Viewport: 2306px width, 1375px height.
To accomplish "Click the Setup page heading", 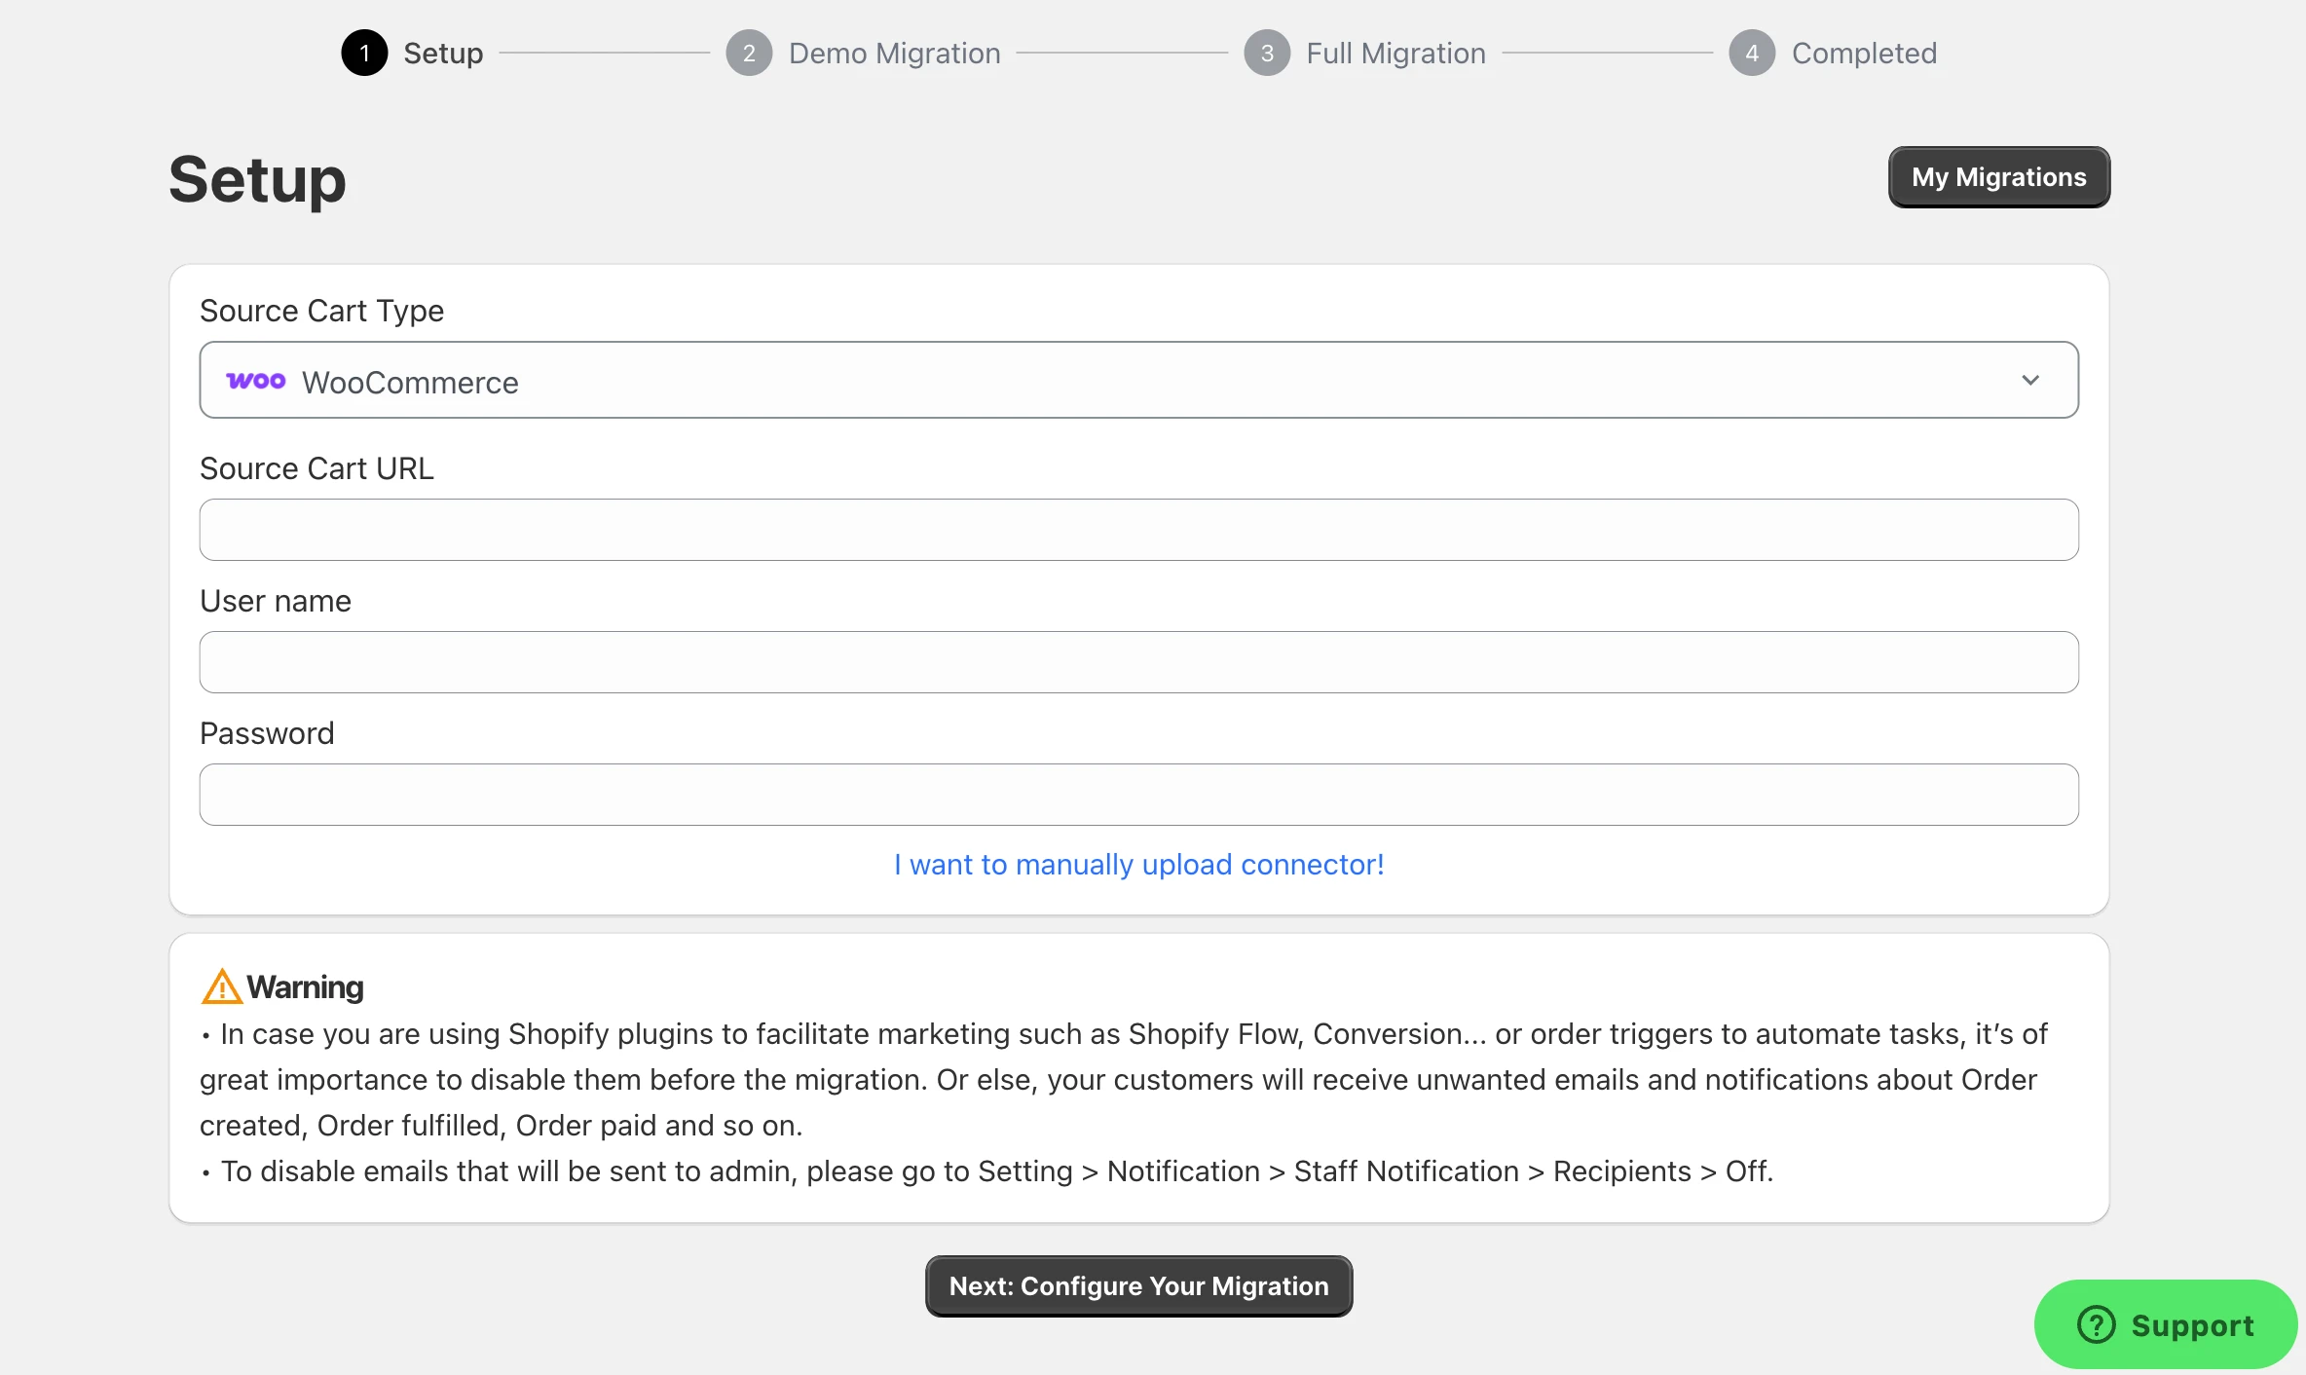I will click(257, 179).
